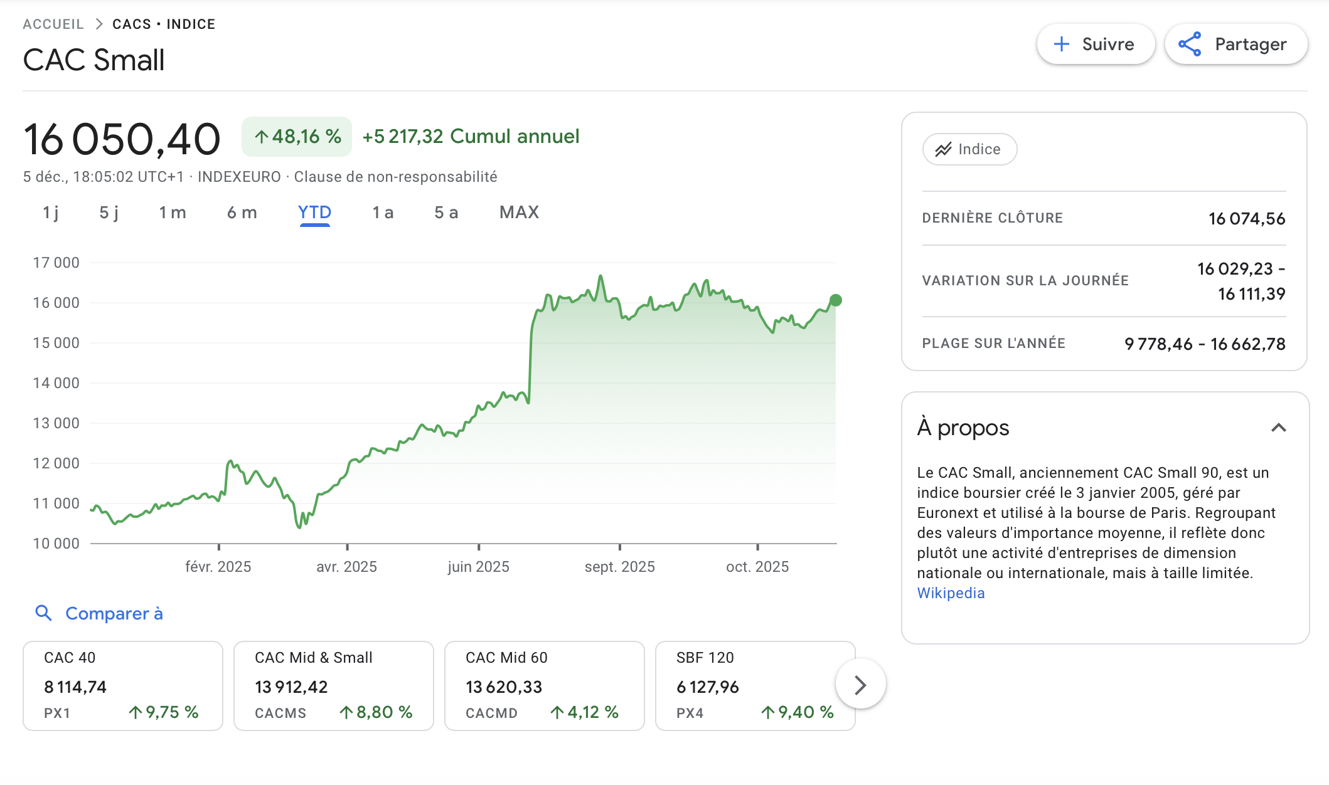
Task: Click the green endpoint dot on the chart
Action: (x=835, y=300)
